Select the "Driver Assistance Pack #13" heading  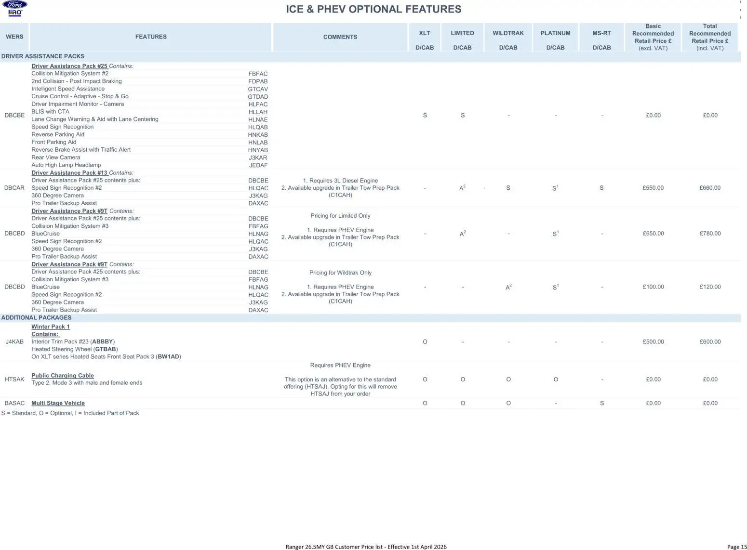[69, 173]
